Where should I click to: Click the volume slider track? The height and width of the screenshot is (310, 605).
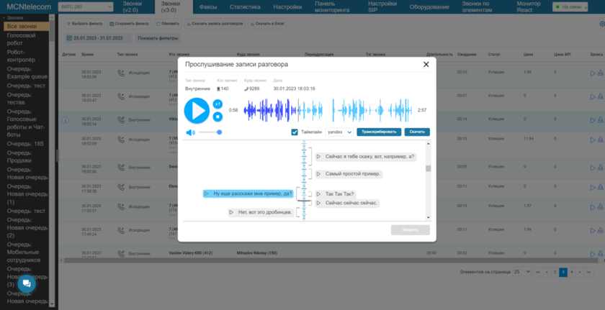[210, 132]
